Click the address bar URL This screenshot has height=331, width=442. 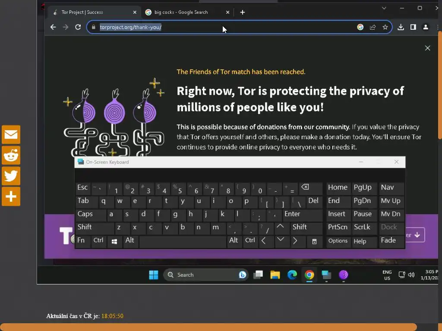pos(130,27)
